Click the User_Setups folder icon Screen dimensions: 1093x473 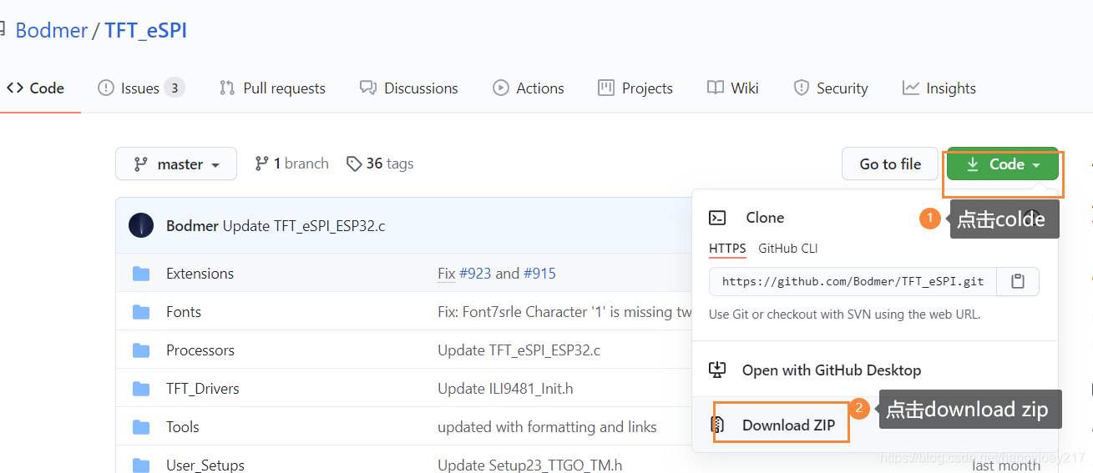click(141, 465)
